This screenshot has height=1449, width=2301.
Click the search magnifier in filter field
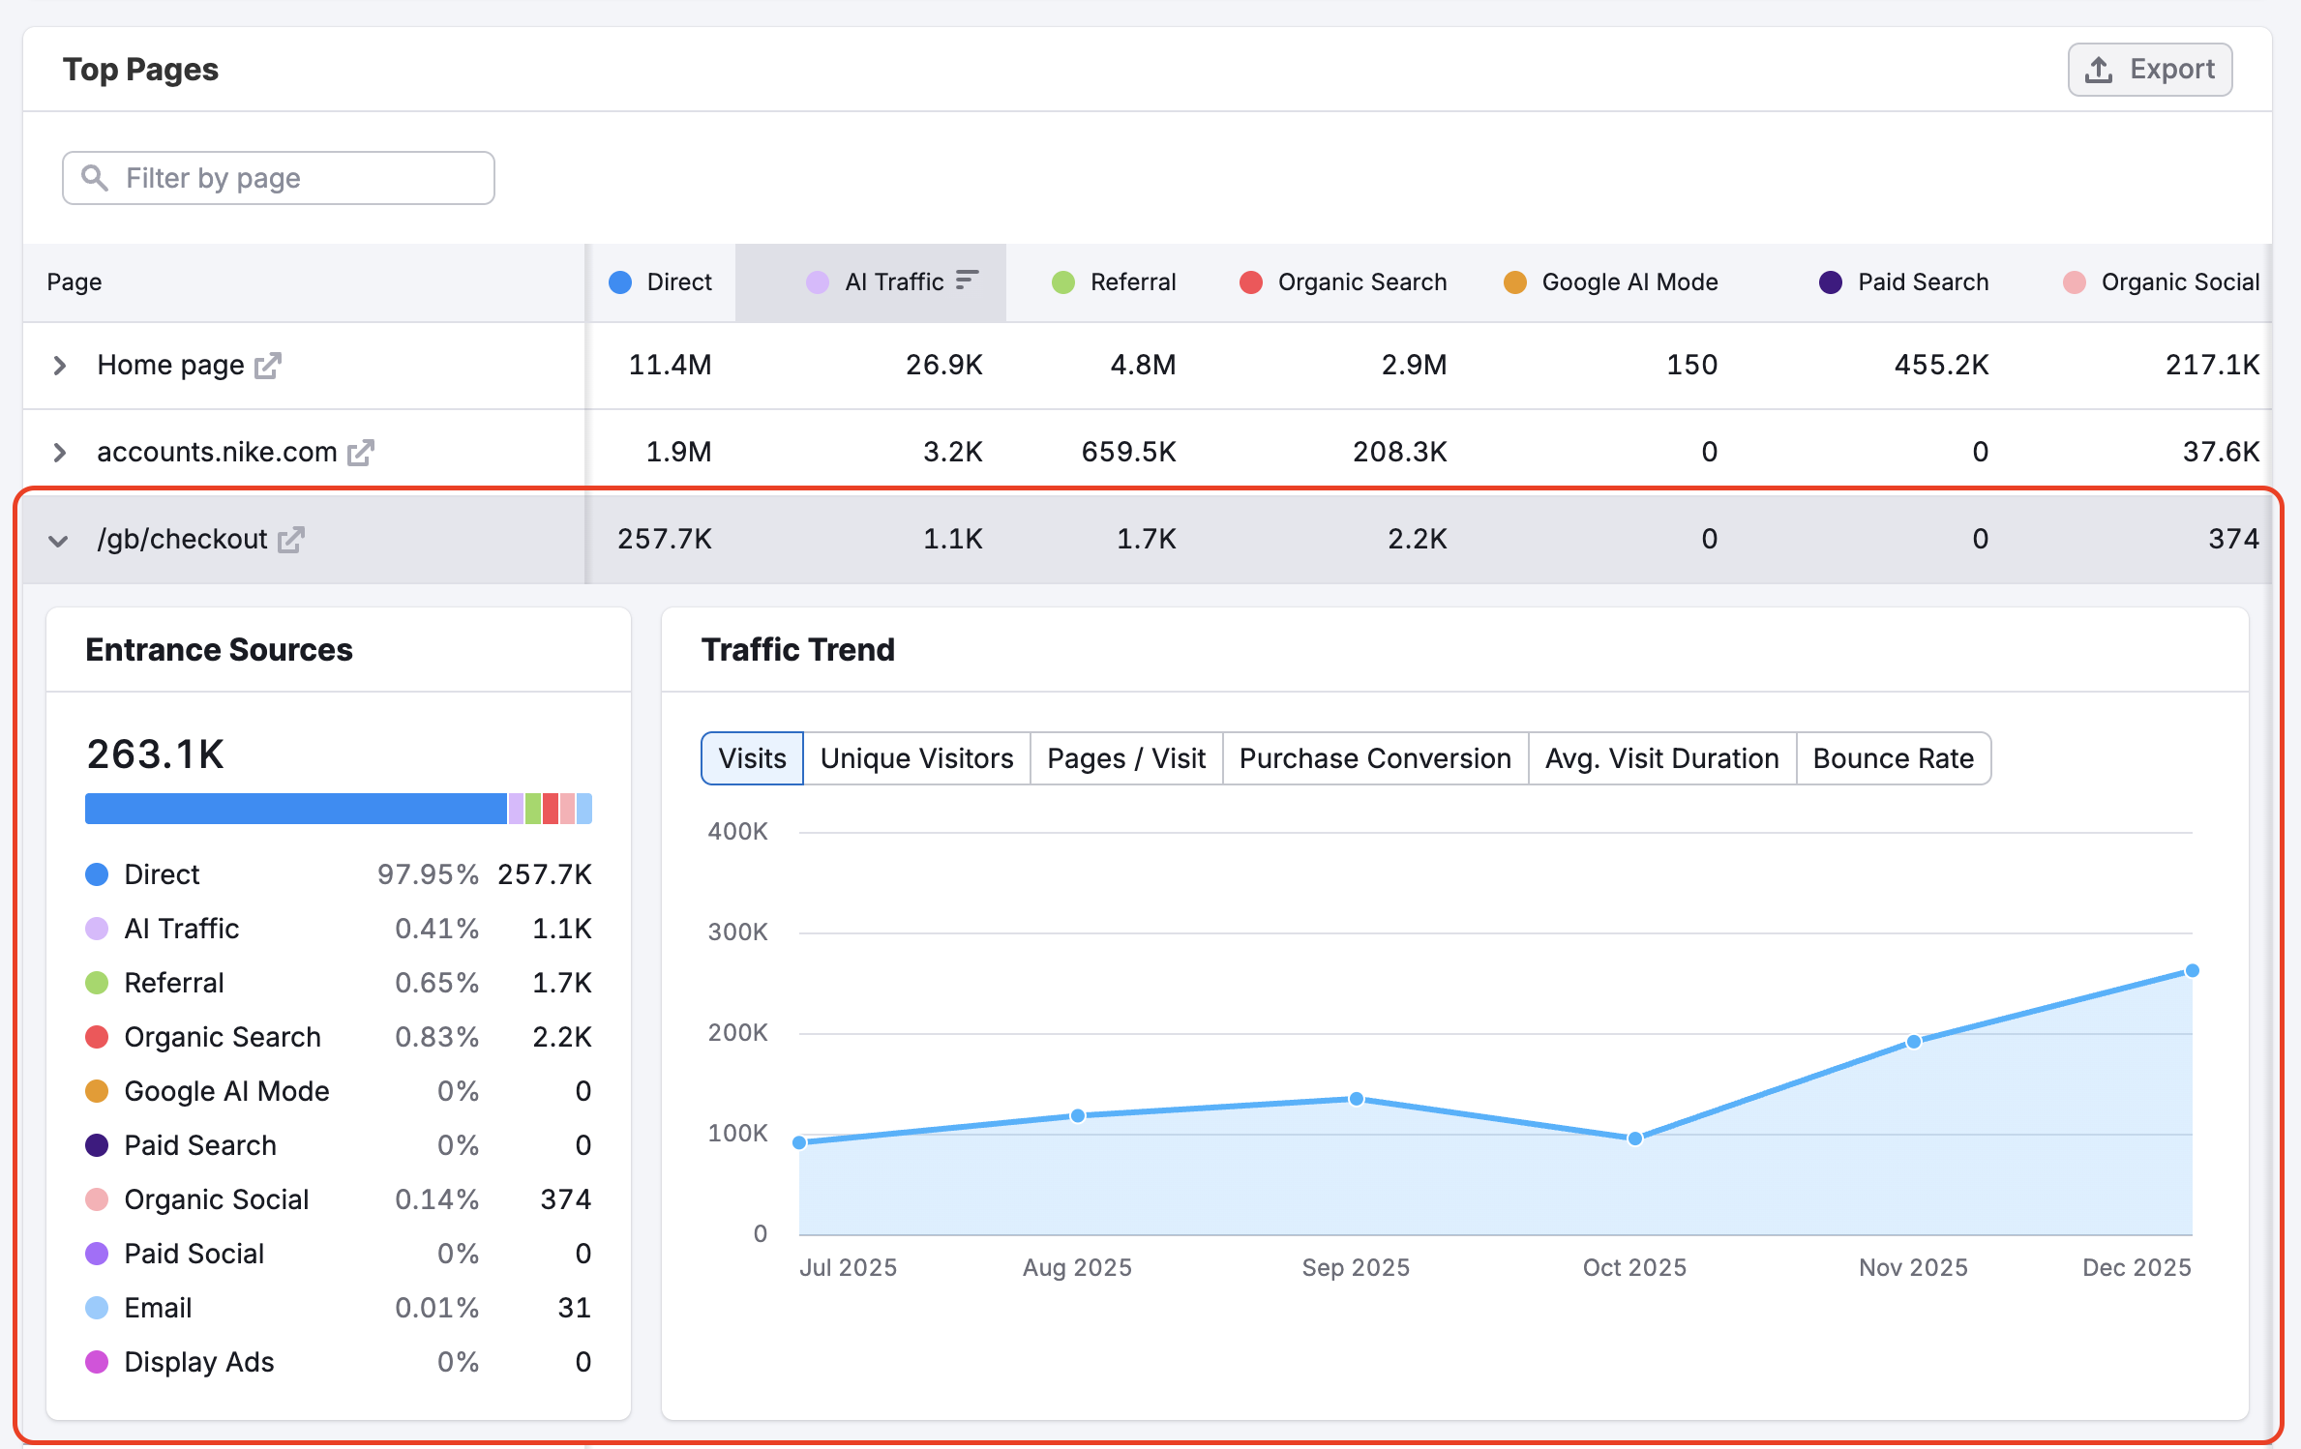(95, 177)
